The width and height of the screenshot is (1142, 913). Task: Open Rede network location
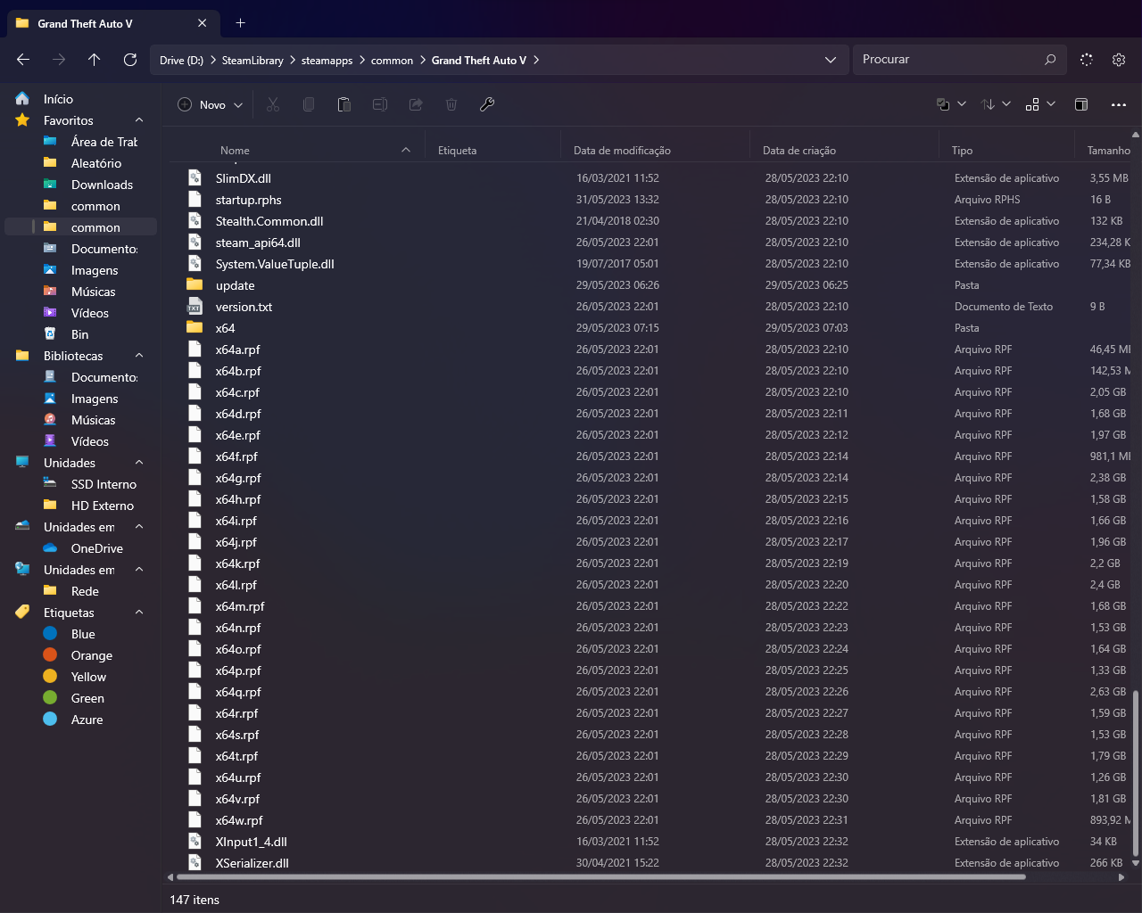point(85,591)
